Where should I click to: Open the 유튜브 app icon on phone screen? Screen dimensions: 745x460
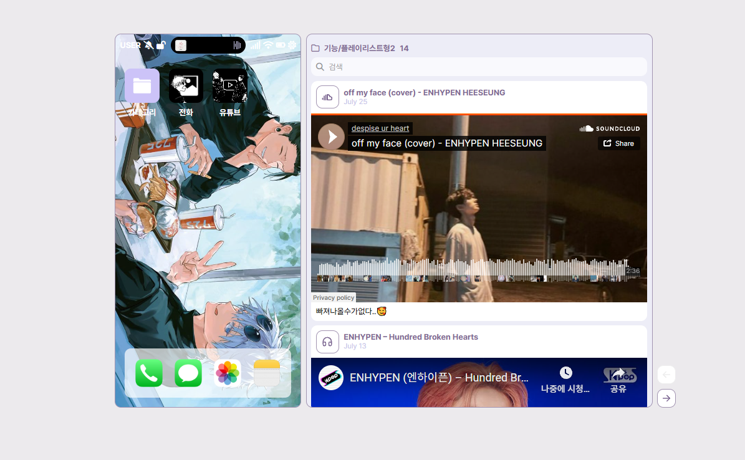coord(230,85)
